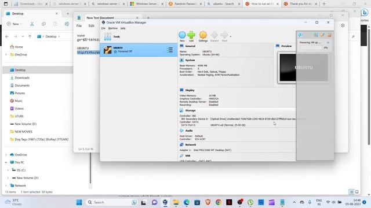Select the Tools entry in VirtualBox sidebar
Screen dimensions: 371x208
(x=139, y=36)
